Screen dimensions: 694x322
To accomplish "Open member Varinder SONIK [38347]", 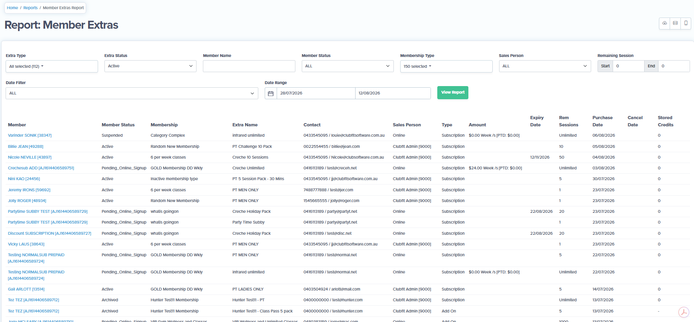I will pos(30,135).
